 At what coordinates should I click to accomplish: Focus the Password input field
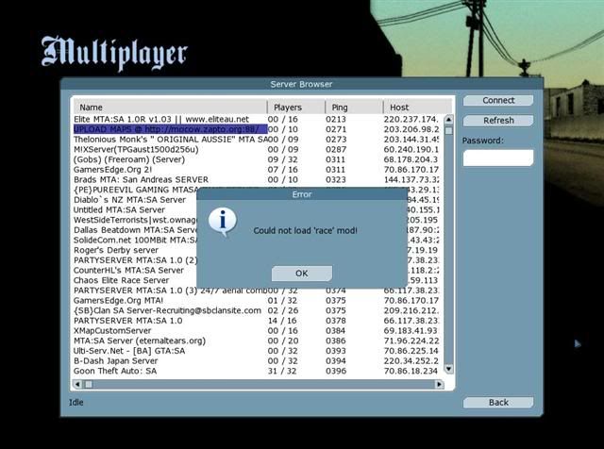pos(497,158)
